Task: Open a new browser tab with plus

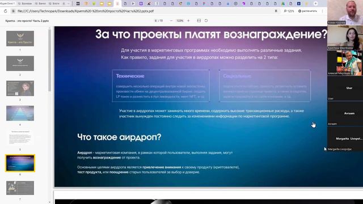Action: tap(315, 3)
